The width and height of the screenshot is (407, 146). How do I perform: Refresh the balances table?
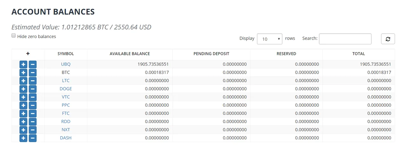point(388,39)
